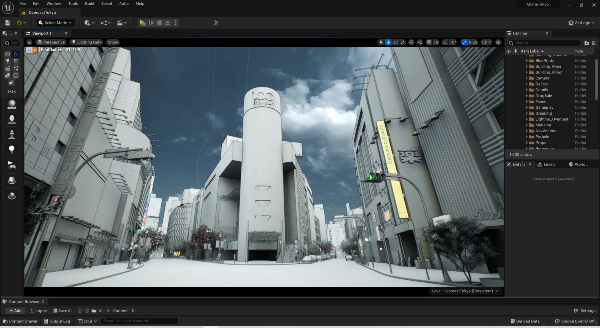Viewport: 600px width, 328px height.
Task: Toggle rotation angle snapping
Action: pyautogui.click(x=445, y=42)
